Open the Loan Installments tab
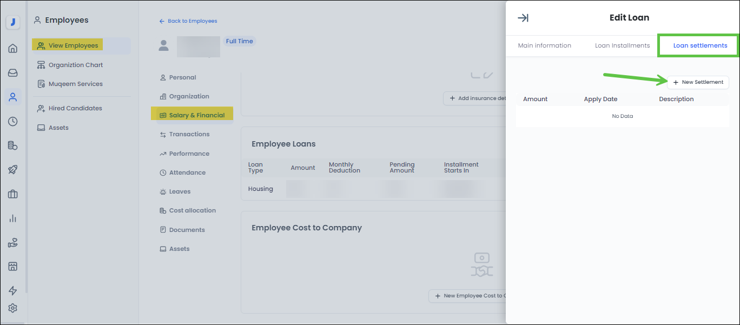The image size is (740, 325). click(622, 45)
